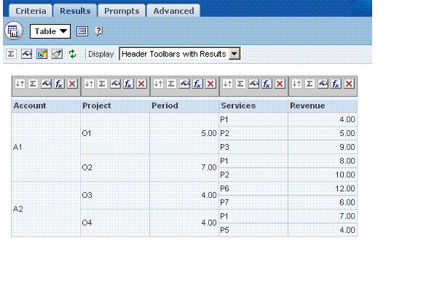The width and height of the screenshot is (437, 291).
Task: Click the top toolbar grand total sigma icon
Action: point(11,54)
